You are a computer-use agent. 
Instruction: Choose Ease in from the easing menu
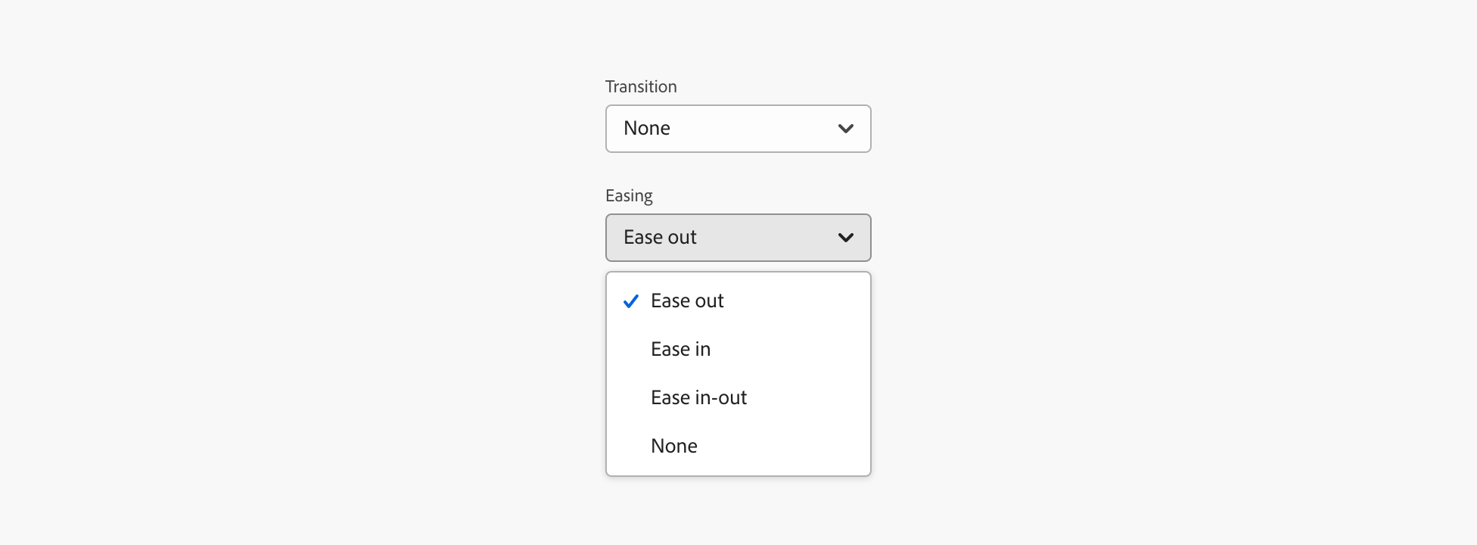click(x=680, y=350)
